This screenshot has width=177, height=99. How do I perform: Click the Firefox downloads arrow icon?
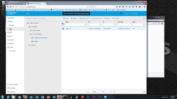(126, 7)
